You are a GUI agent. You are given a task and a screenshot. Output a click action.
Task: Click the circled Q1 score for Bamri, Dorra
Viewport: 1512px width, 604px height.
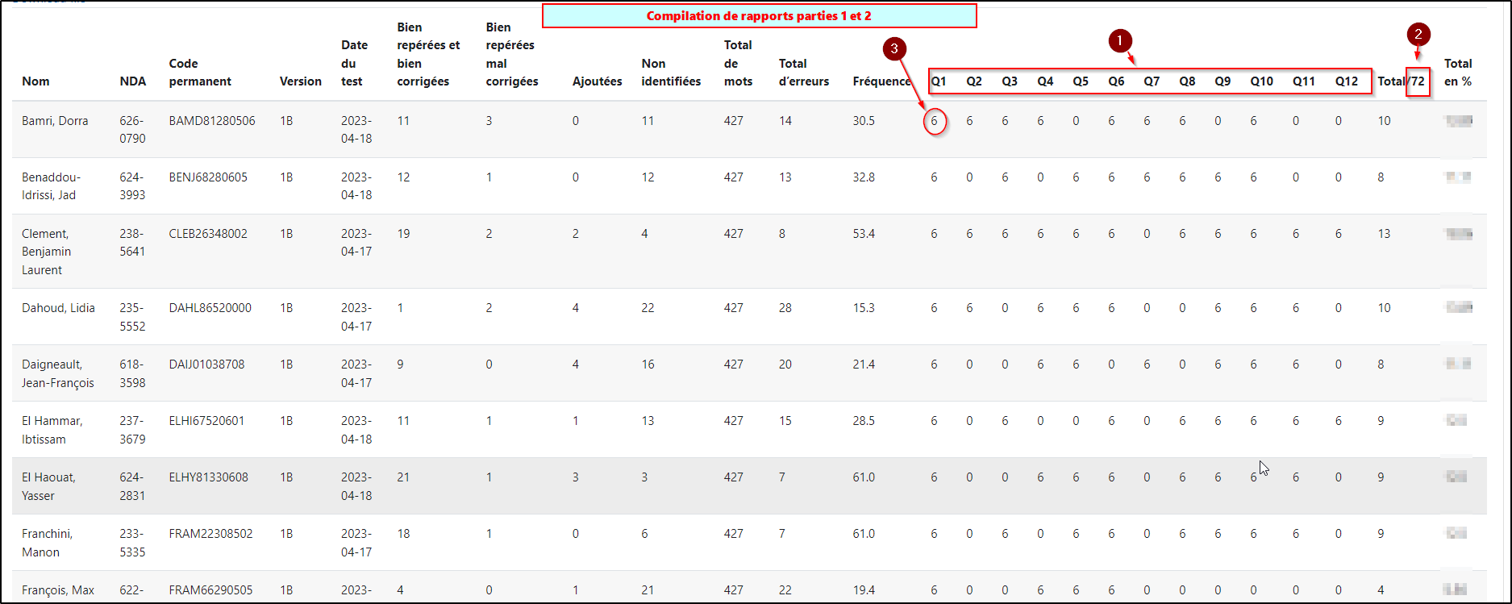pos(934,122)
